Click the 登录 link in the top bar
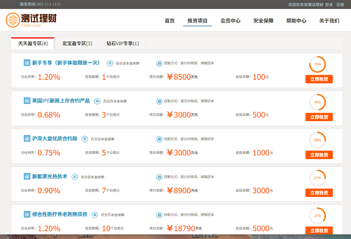This screenshot has height=239, width=351. [329, 4]
